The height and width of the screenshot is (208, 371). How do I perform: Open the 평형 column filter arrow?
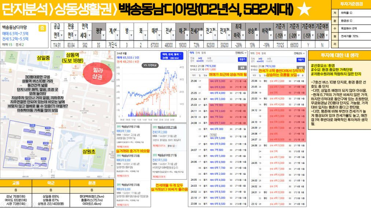(103, 35)
